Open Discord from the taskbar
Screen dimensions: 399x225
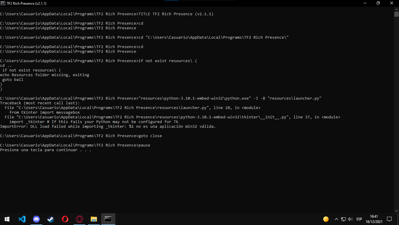pos(36,219)
